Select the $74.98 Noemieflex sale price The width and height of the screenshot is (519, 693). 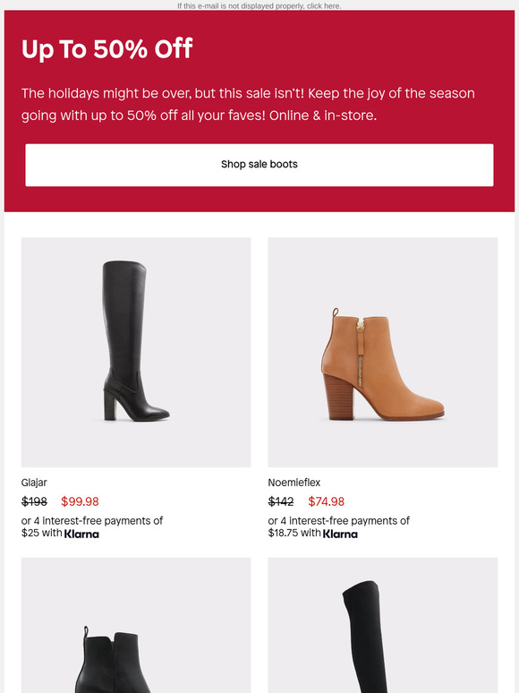click(327, 501)
